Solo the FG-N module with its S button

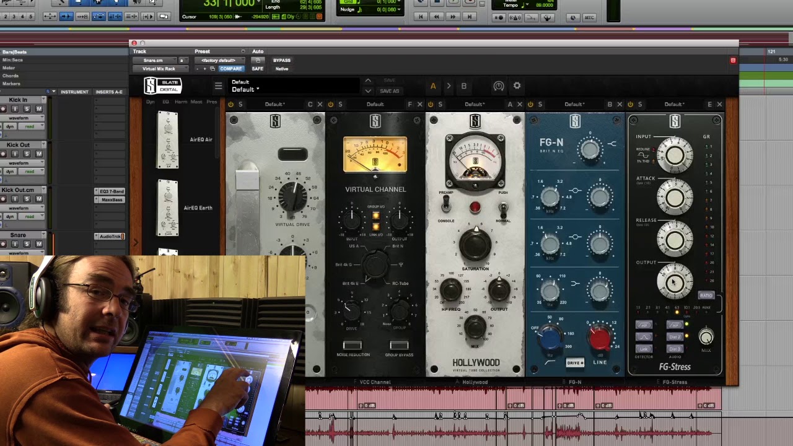(540, 104)
